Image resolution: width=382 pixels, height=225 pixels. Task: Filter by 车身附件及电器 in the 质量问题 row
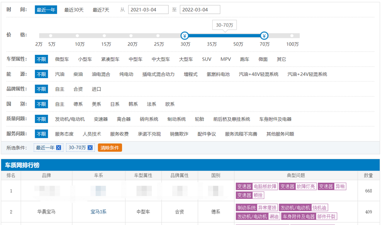coord(275,119)
